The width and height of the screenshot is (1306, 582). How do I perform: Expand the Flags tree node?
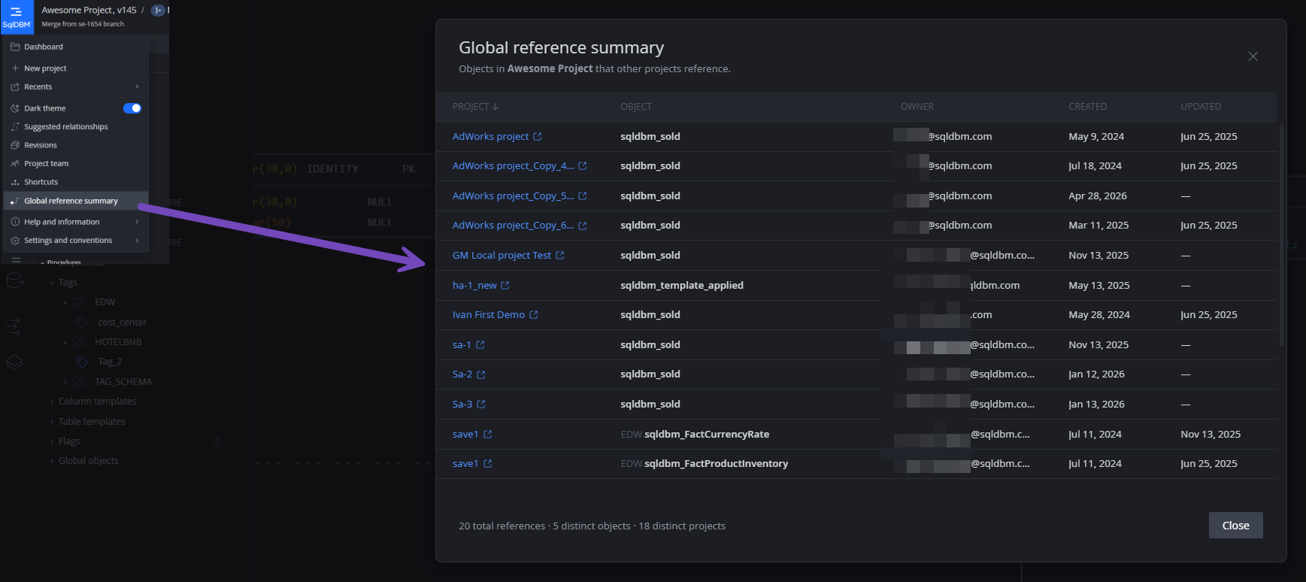point(52,441)
